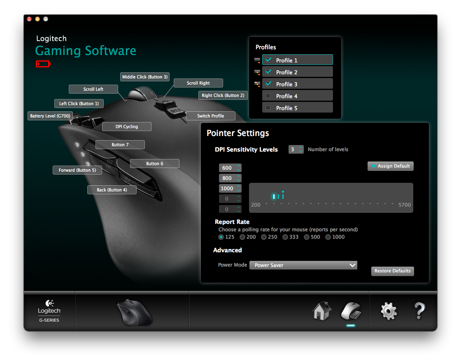Viewport: 461px width, 364px height.
Task: Select the Profile 4 row
Action: pos(298,96)
